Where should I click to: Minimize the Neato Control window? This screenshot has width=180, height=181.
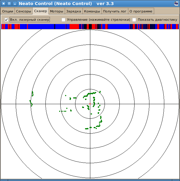pyautogui.click(x=15, y=4)
